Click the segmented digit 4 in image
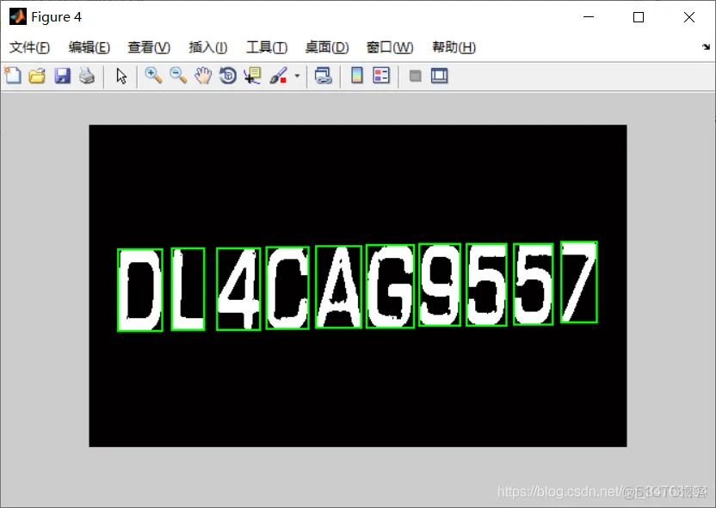 pyautogui.click(x=238, y=289)
